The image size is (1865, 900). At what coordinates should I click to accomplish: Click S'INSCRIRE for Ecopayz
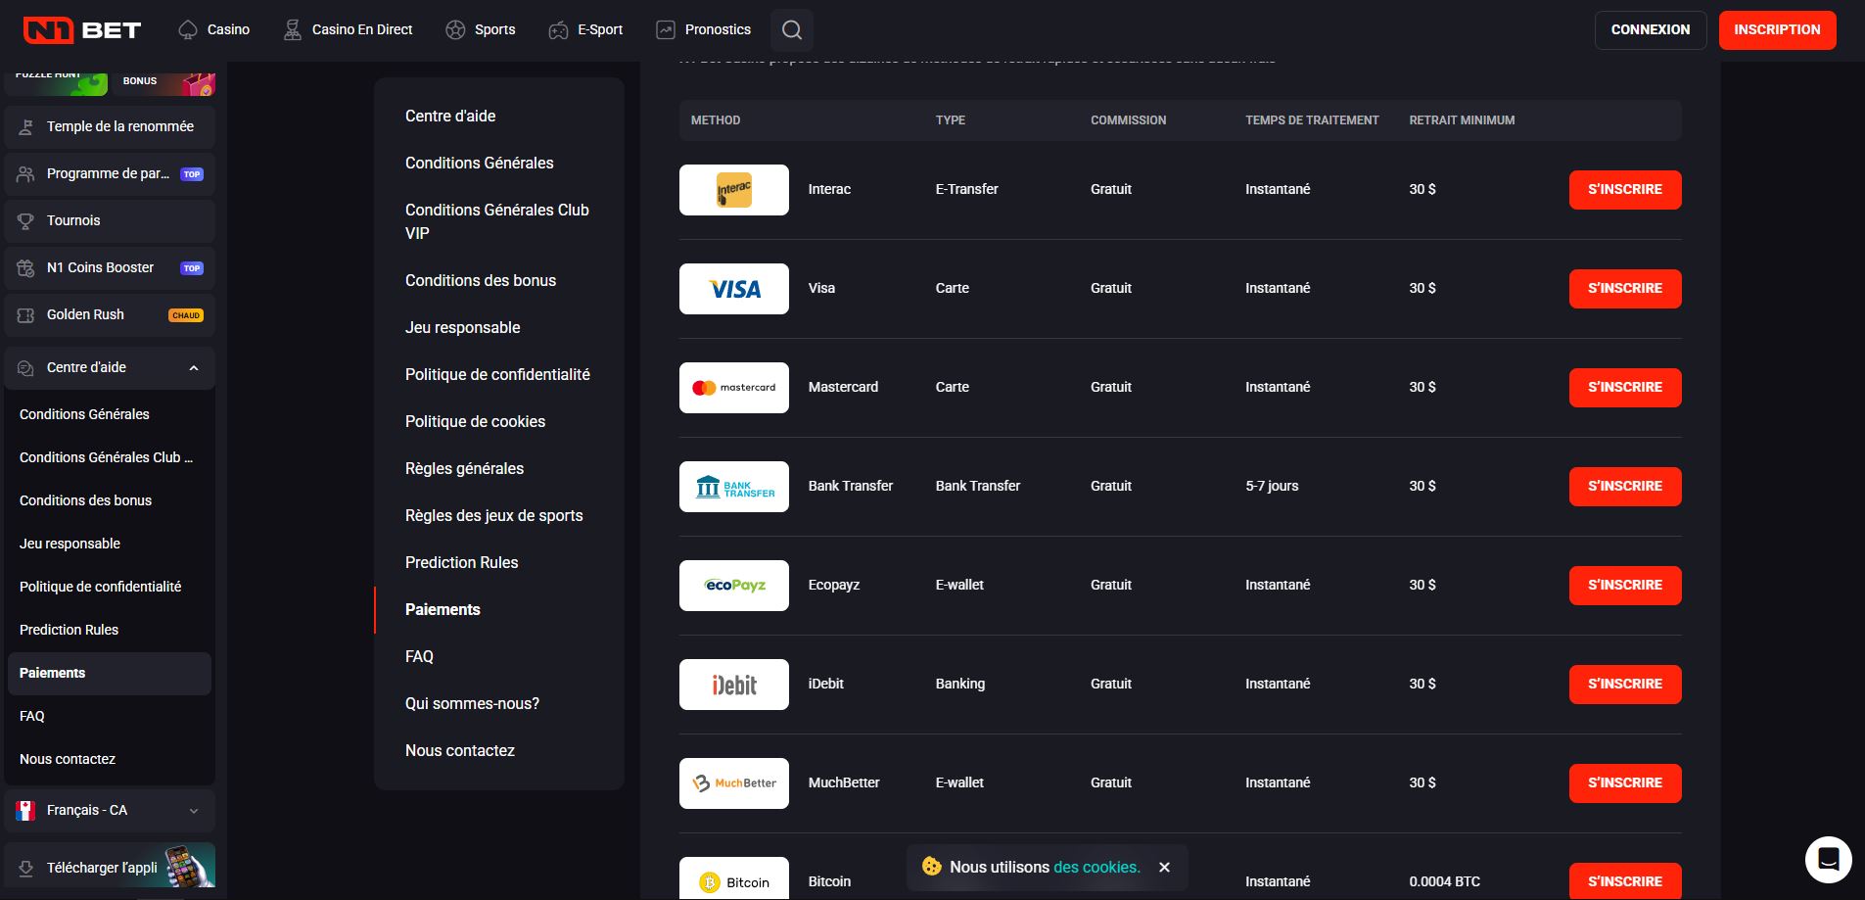[1625, 586]
